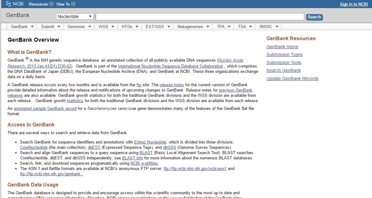Open the Metagenomes menu
372x198 pixels.
click(193, 27)
